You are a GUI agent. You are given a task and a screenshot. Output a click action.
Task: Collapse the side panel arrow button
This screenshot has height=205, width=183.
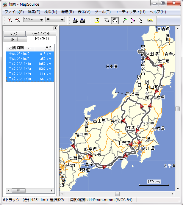55,28
